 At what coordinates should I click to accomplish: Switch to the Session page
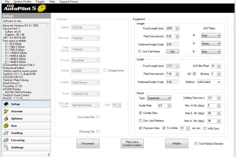pyautogui.click(x=26, y=111)
